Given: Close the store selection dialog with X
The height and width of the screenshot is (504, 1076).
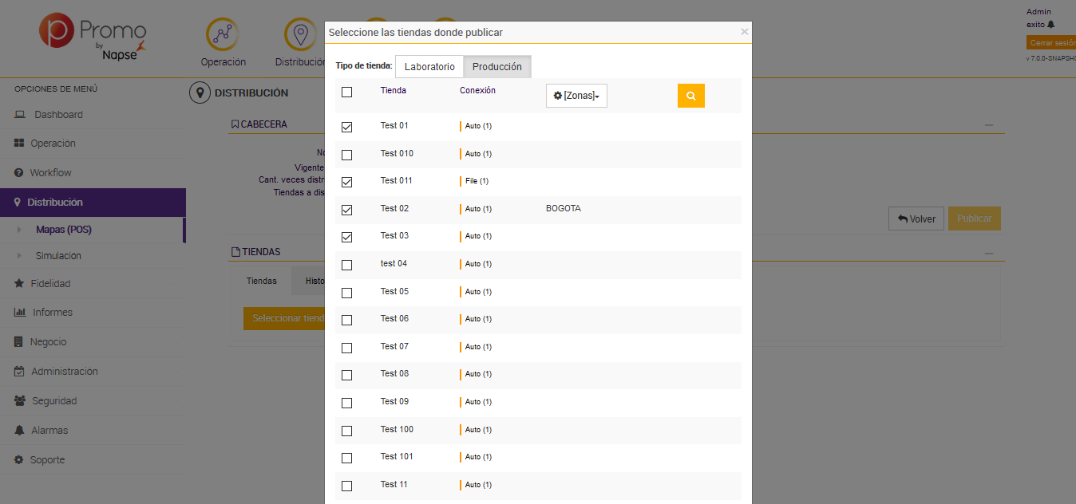Looking at the screenshot, I should pos(744,32).
